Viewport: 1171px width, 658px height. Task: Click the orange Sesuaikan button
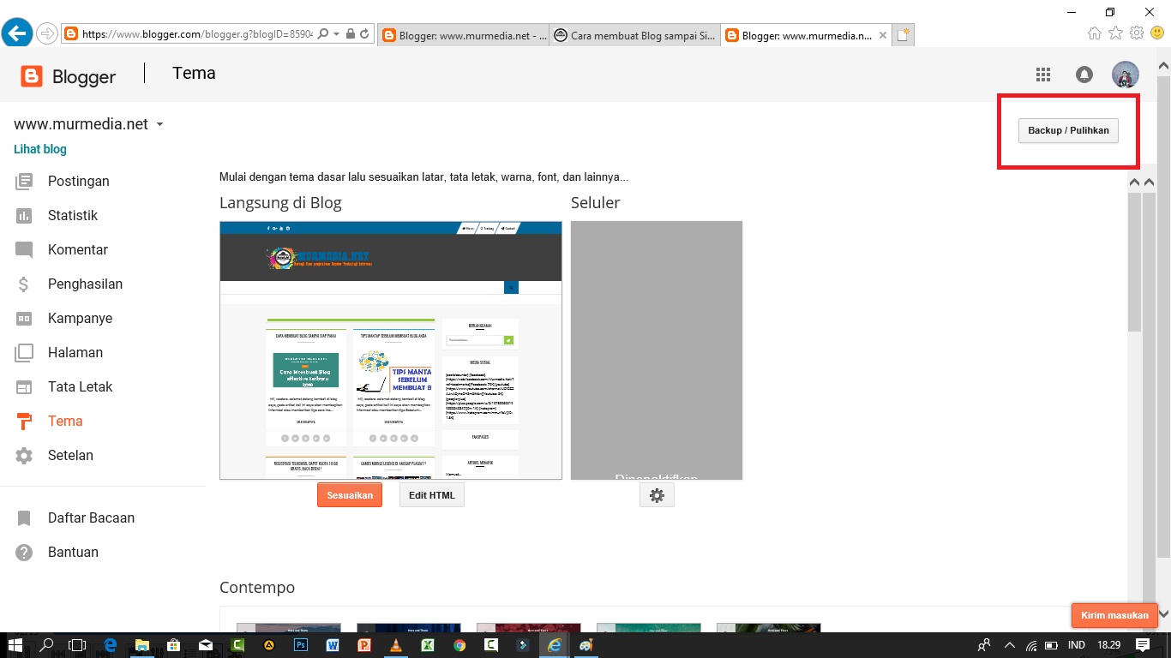click(x=349, y=494)
